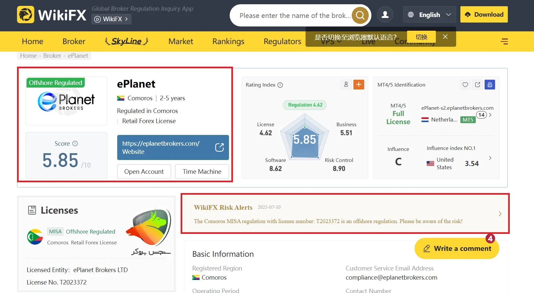The height and width of the screenshot is (293, 534).
Task: Click the Netherlands flag icon
Action: click(425, 120)
